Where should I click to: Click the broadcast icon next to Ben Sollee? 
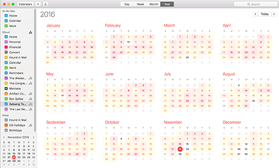pos(30,99)
